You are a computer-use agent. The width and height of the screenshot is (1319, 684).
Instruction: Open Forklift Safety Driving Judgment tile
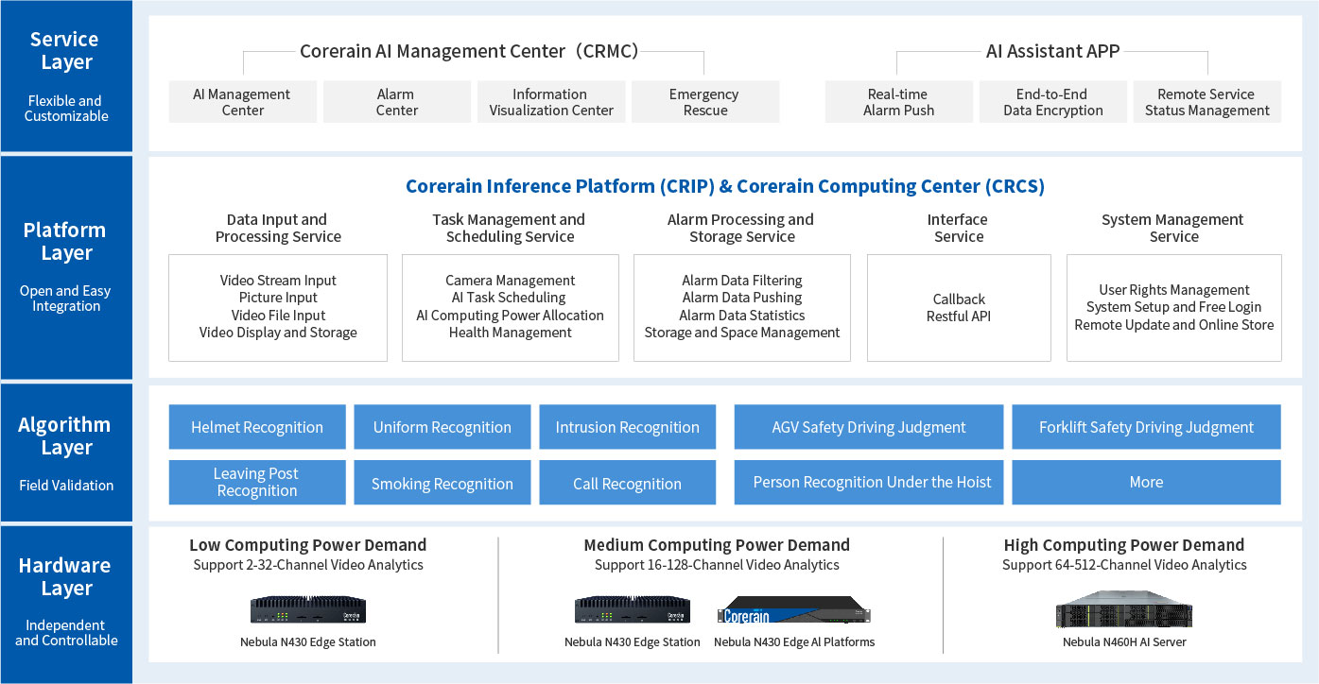1146,427
